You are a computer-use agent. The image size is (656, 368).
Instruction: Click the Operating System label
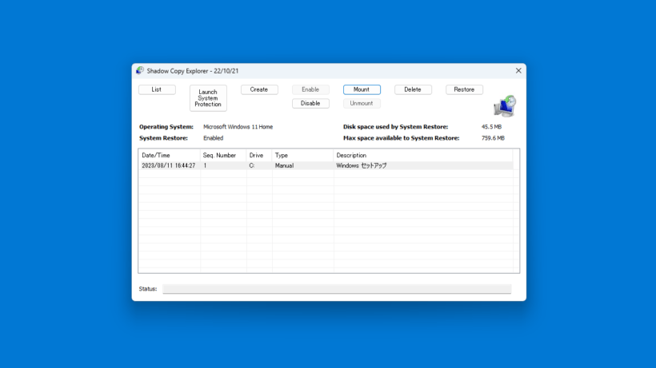click(x=166, y=127)
